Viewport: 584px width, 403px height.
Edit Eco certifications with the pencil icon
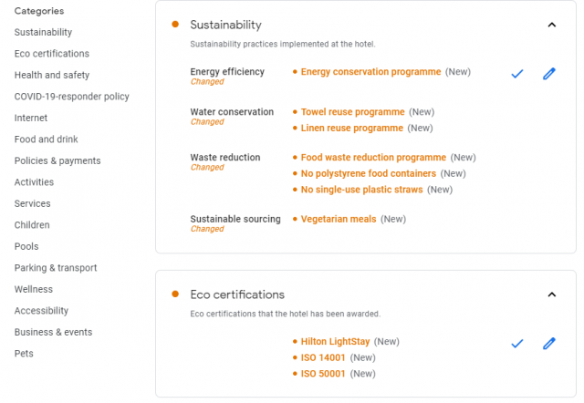coord(548,344)
